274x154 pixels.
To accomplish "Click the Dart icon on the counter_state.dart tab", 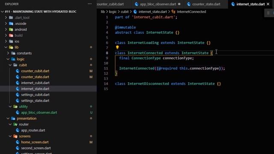I will click(x=189, y=4).
